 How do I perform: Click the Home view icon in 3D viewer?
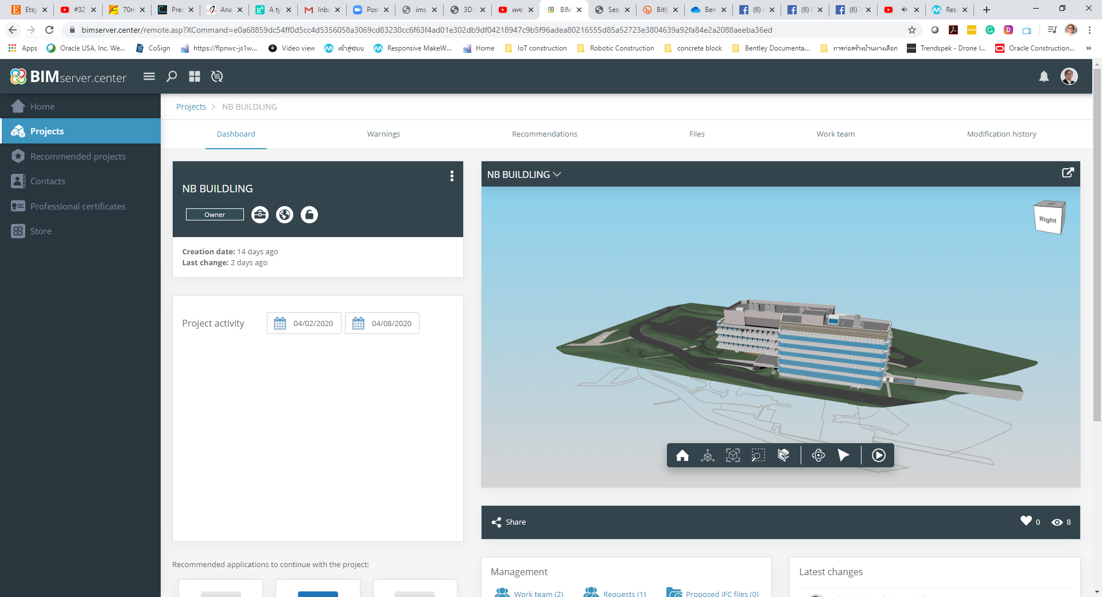coord(682,455)
